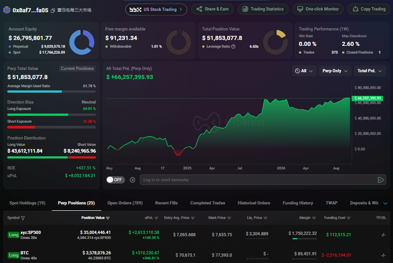Switch to Open Orders (789) tab
The height and width of the screenshot is (263, 393).
tap(125, 203)
